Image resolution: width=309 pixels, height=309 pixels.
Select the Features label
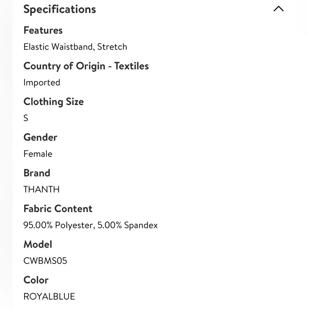point(43,30)
